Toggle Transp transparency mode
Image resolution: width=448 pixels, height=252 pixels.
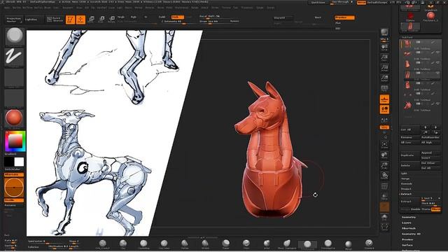click(384, 197)
